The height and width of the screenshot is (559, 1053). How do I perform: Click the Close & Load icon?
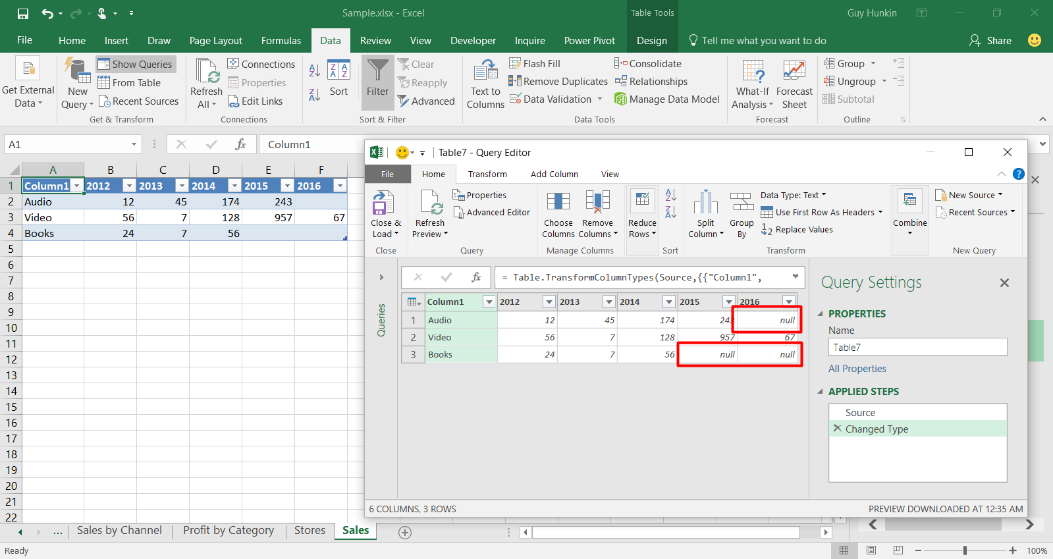click(383, 203)
